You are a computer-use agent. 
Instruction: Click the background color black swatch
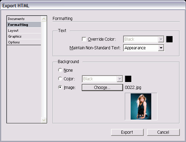point(128,79)
